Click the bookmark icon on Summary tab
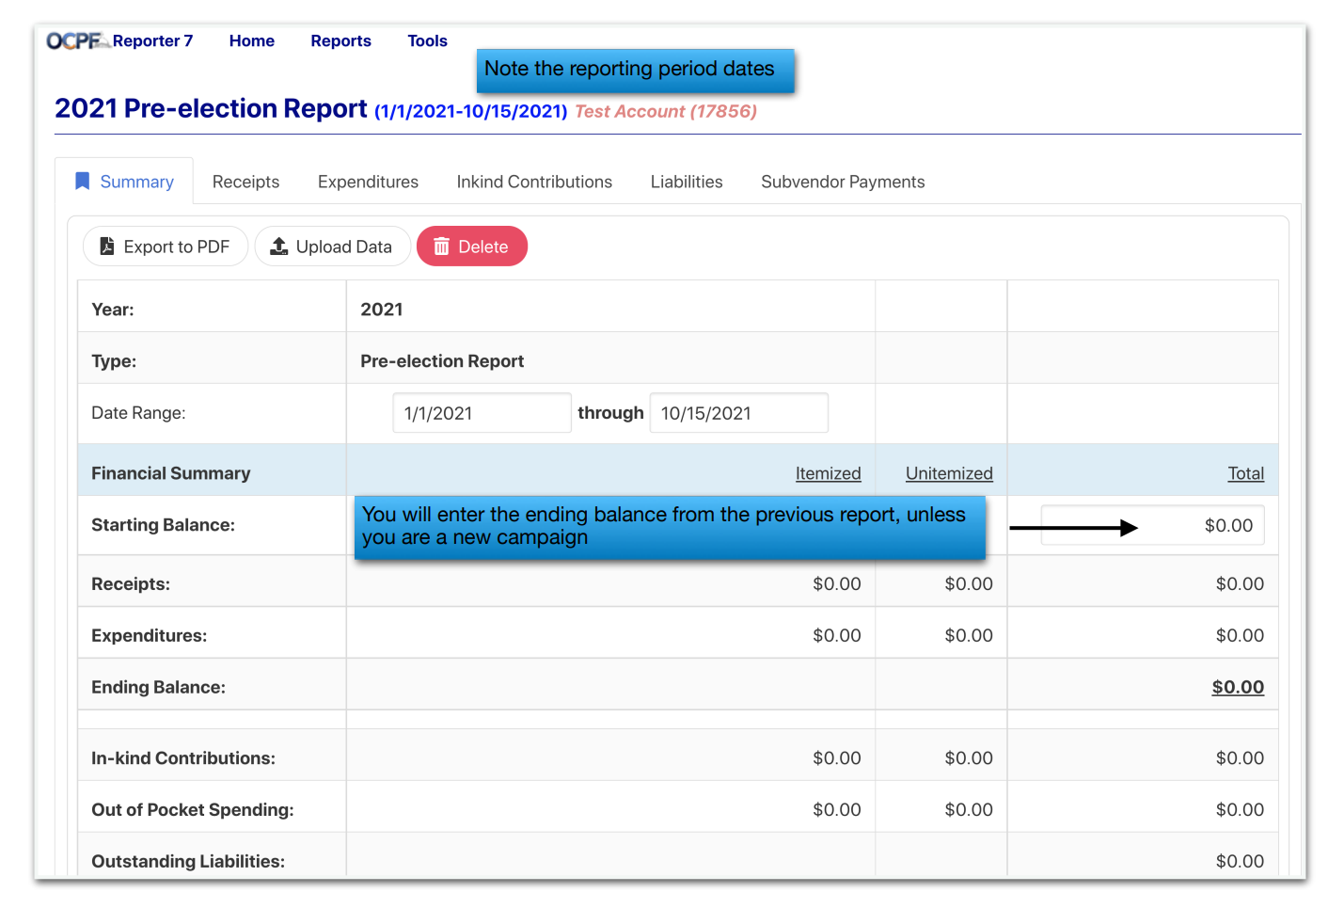 pyautogui.click(x=83, y=181)
